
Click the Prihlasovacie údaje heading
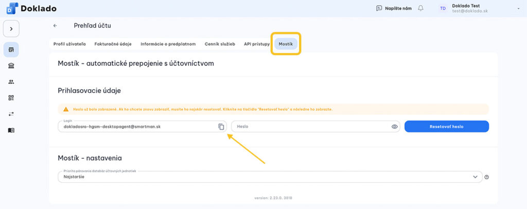click(90, 90)
